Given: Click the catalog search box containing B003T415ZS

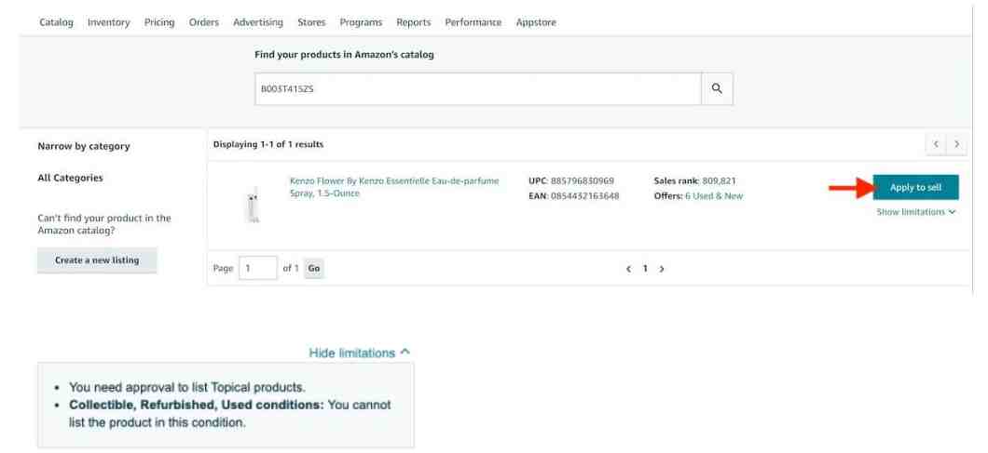Looking at the screenshot, I should (477, 88).
